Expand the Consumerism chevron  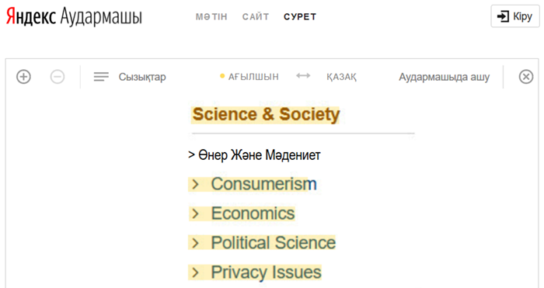point(195,184)
